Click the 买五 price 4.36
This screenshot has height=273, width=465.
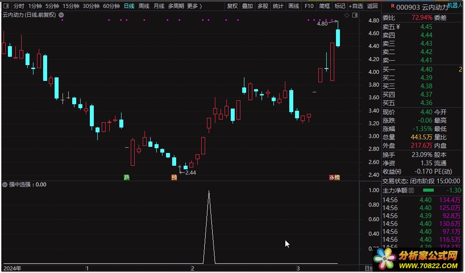pyautogui.click(x=426, y=103)
